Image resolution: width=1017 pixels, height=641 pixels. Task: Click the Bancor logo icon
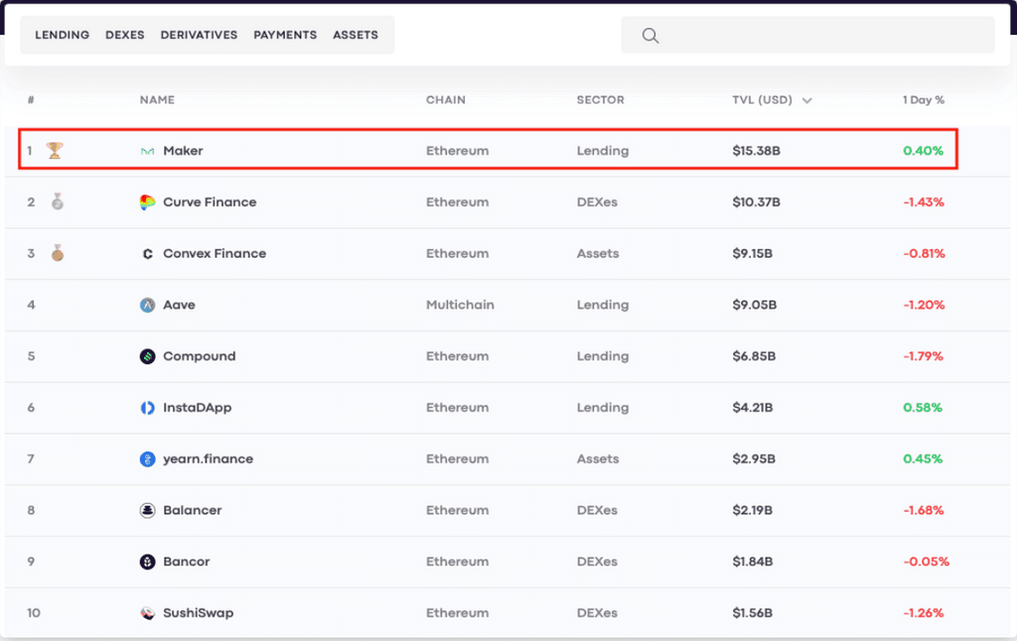click(147, 562)
